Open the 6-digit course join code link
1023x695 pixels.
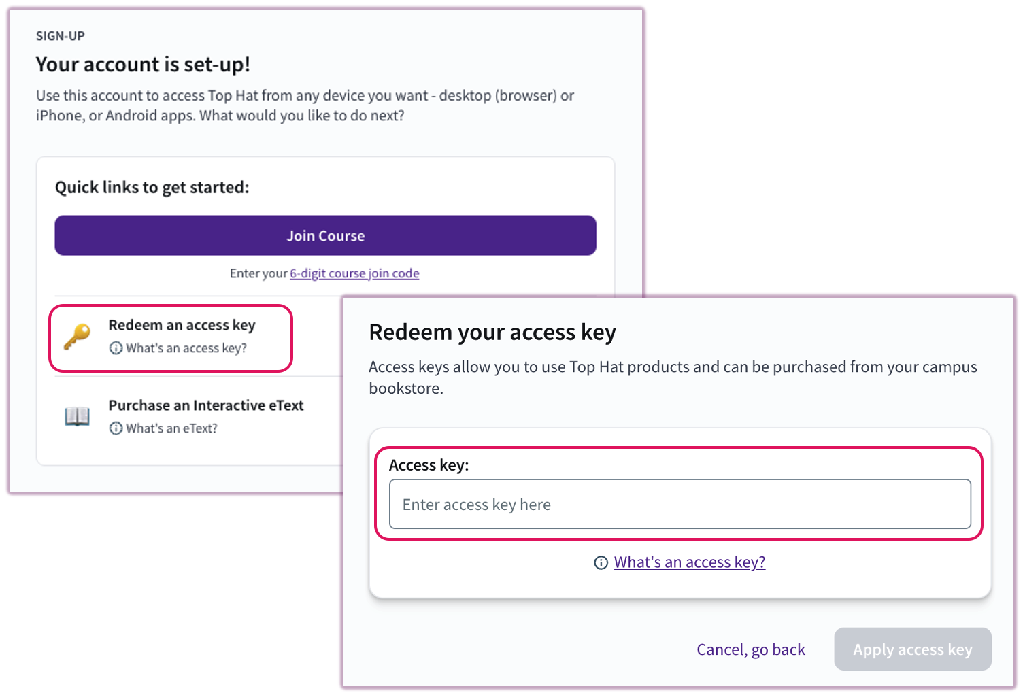point(354,273)
